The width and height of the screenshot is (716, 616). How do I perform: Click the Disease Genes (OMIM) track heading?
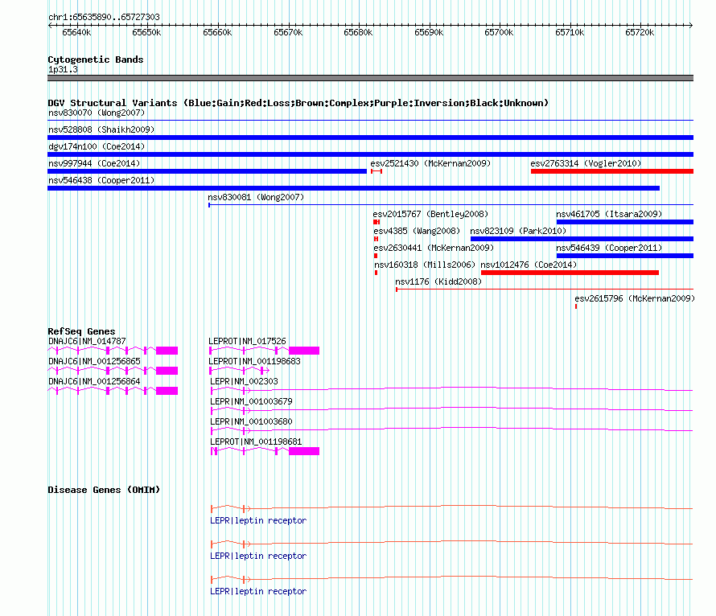pos(104,490)
